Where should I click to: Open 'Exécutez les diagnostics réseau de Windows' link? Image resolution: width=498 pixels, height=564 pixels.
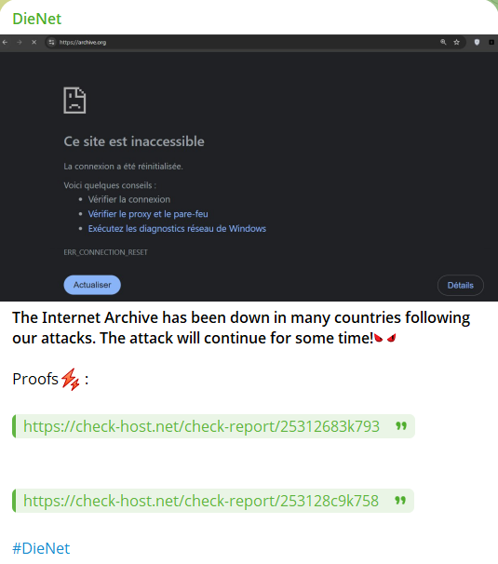[x=177, y=229]
